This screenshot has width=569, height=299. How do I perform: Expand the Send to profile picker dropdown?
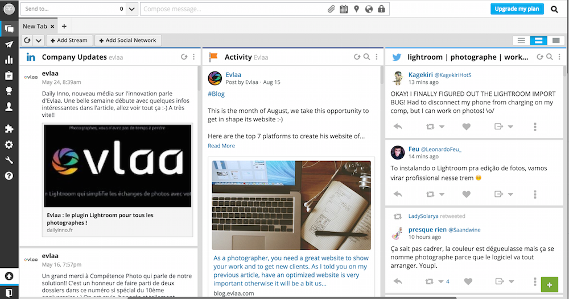pyautogui.click(x=132, y=9)
